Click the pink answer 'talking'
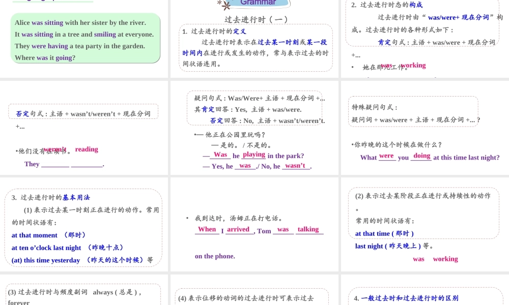 [308, 229]
